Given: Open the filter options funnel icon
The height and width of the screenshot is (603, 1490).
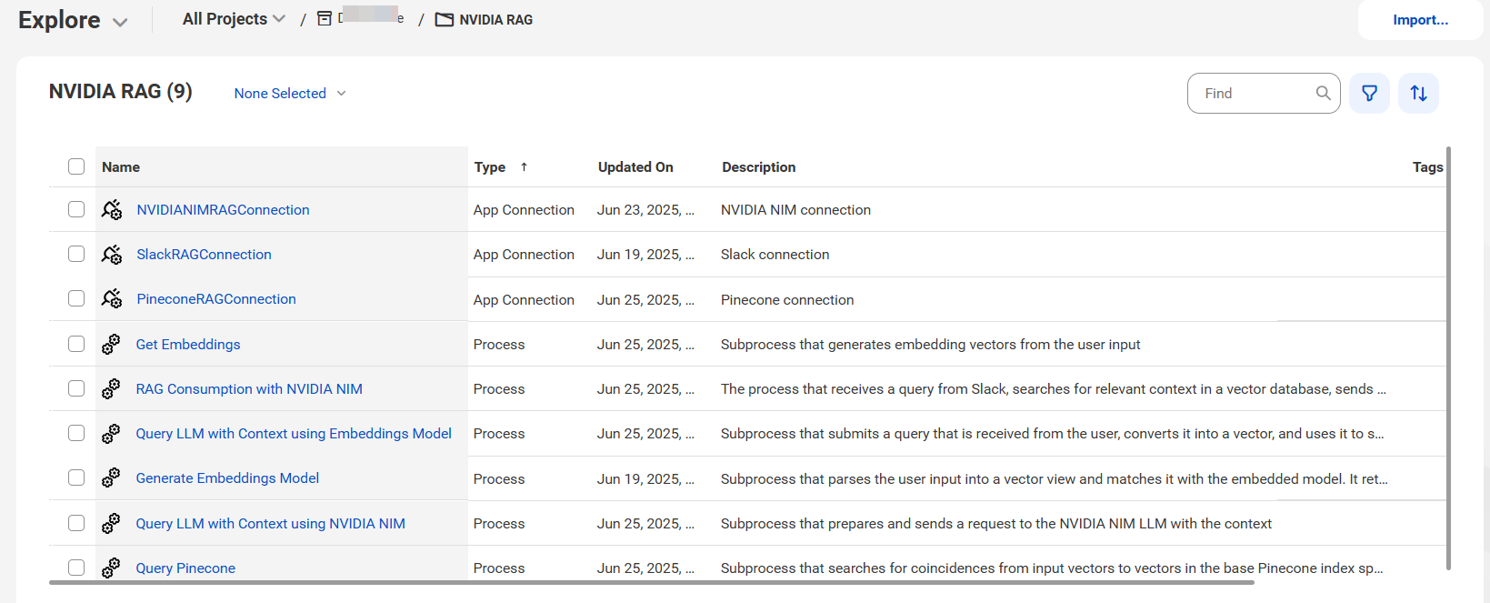Looking at the screenshot, I should (1369, 93).
